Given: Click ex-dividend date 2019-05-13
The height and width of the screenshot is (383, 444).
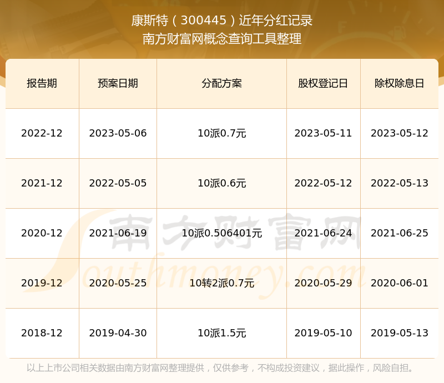Looking at the screenshot, I should 399,333.
